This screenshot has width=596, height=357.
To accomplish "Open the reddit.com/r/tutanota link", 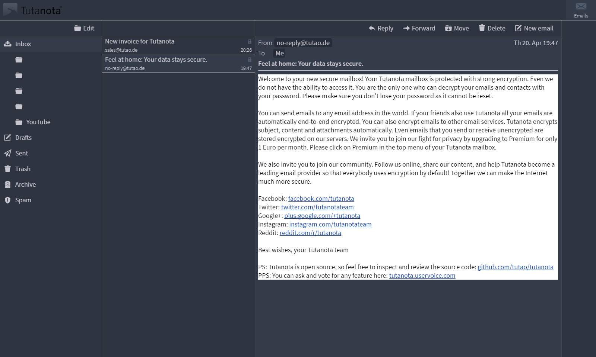I will pyautogui.click(x=310, y=233).
